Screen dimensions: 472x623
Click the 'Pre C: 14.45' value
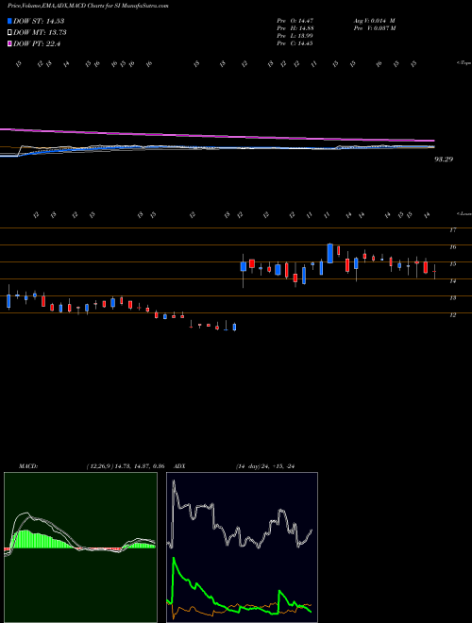click(295, 43)
